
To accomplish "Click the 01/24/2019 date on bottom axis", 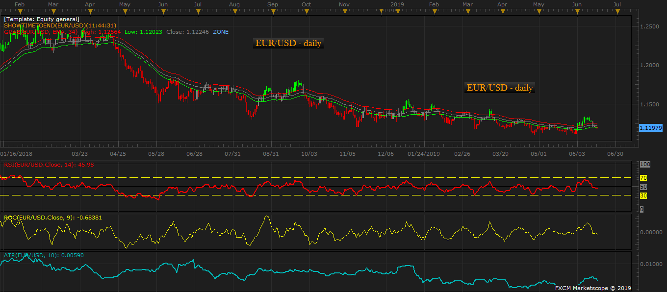I will click(x=424, y=154).
